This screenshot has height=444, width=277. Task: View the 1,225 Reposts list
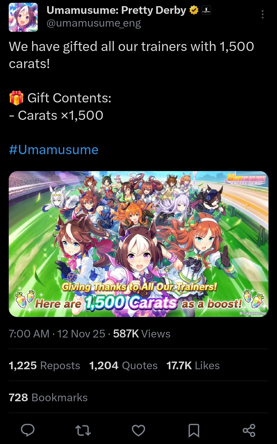(44, 366)
